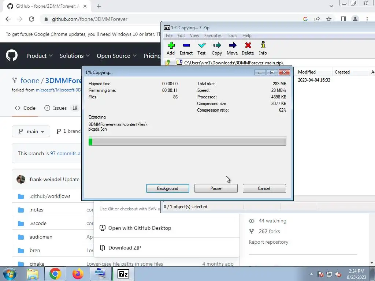
Task: Show hidden system tray icons
Action: 311,274
